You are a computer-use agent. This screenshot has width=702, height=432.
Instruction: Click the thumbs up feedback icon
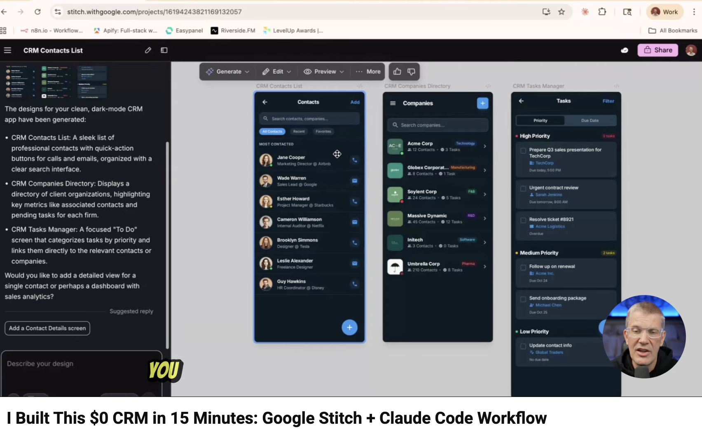[x=397, y=71]
